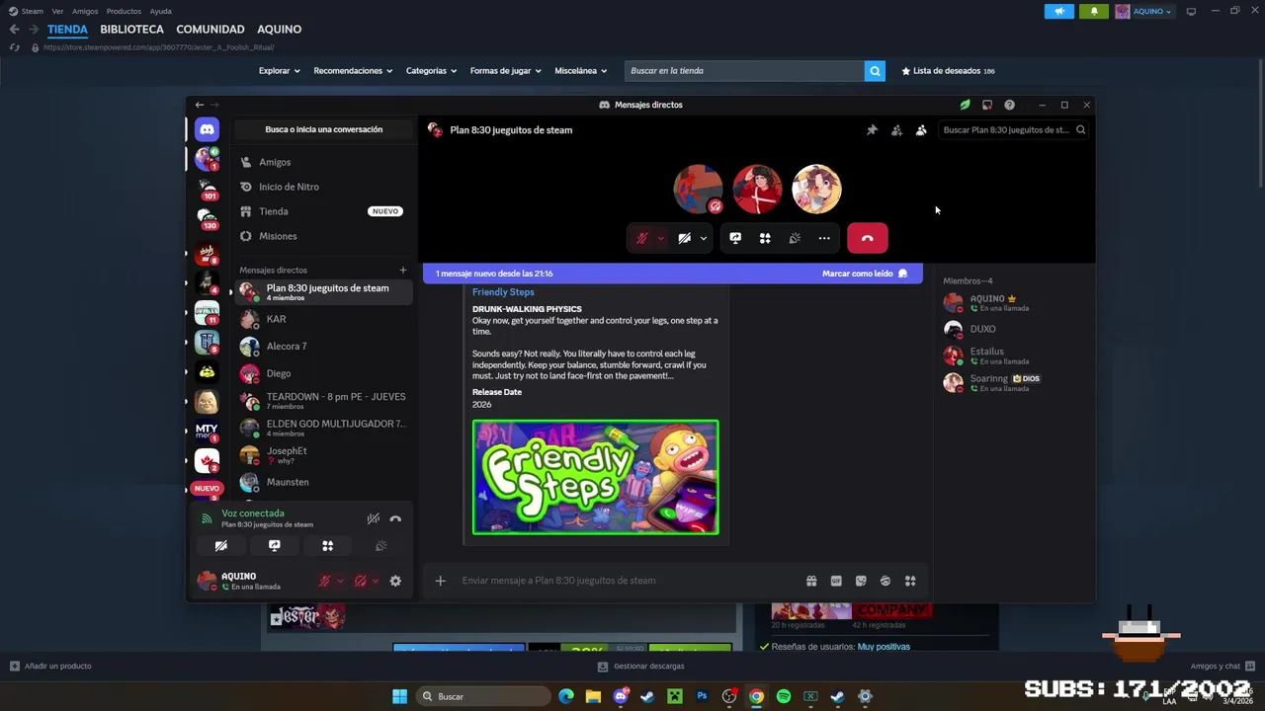The image size is (1265, 711).
Task: Turn on camera in call controls
Action: click(x=684, y=238)
